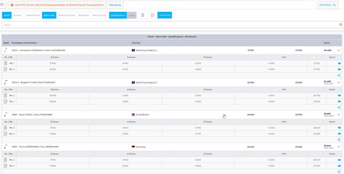Switch to the Juniors category filter
Image resolution: width=344 pixels, height=174 pixels.
click(17, 15)
